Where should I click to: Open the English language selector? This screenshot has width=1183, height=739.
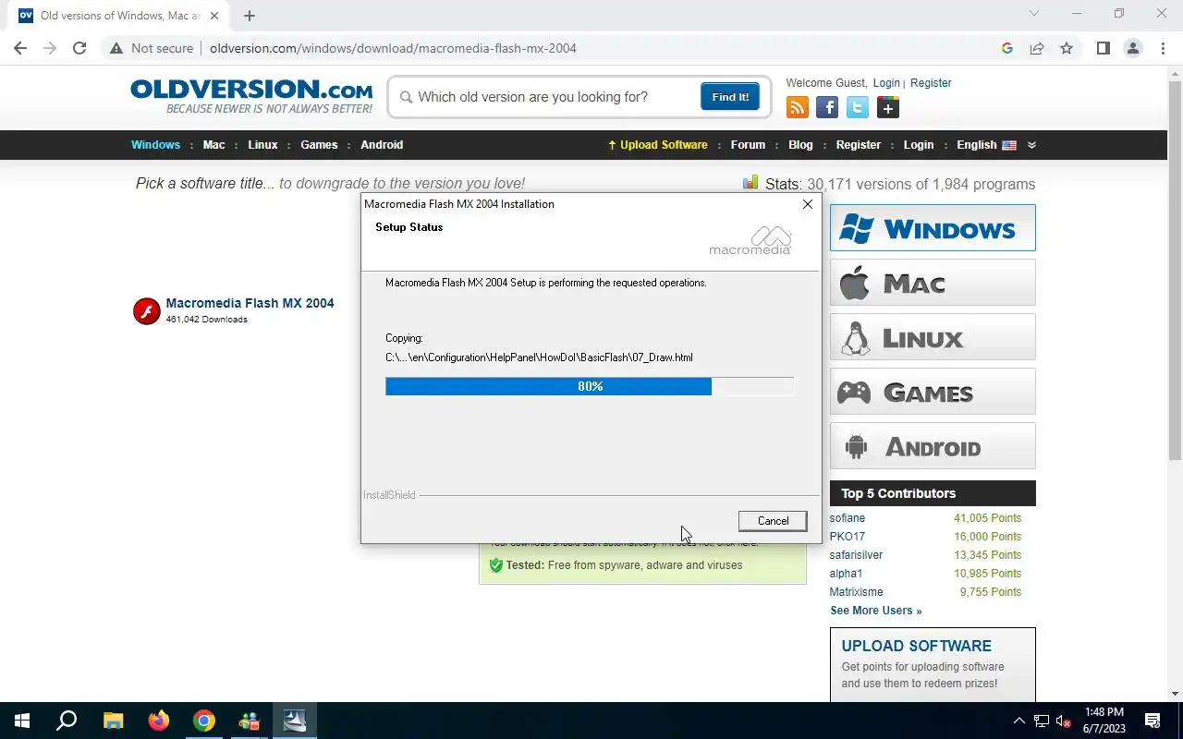coord(986,145)
